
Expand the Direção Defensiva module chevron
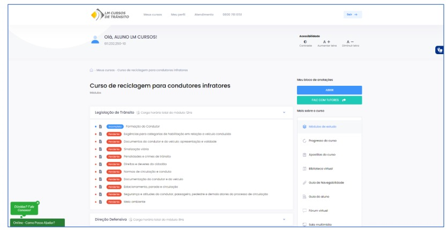(284, 219)
